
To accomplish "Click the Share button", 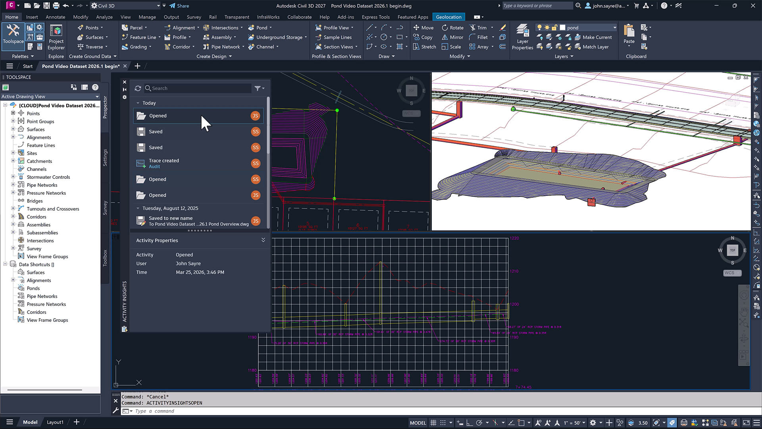I will pos(179,6).
